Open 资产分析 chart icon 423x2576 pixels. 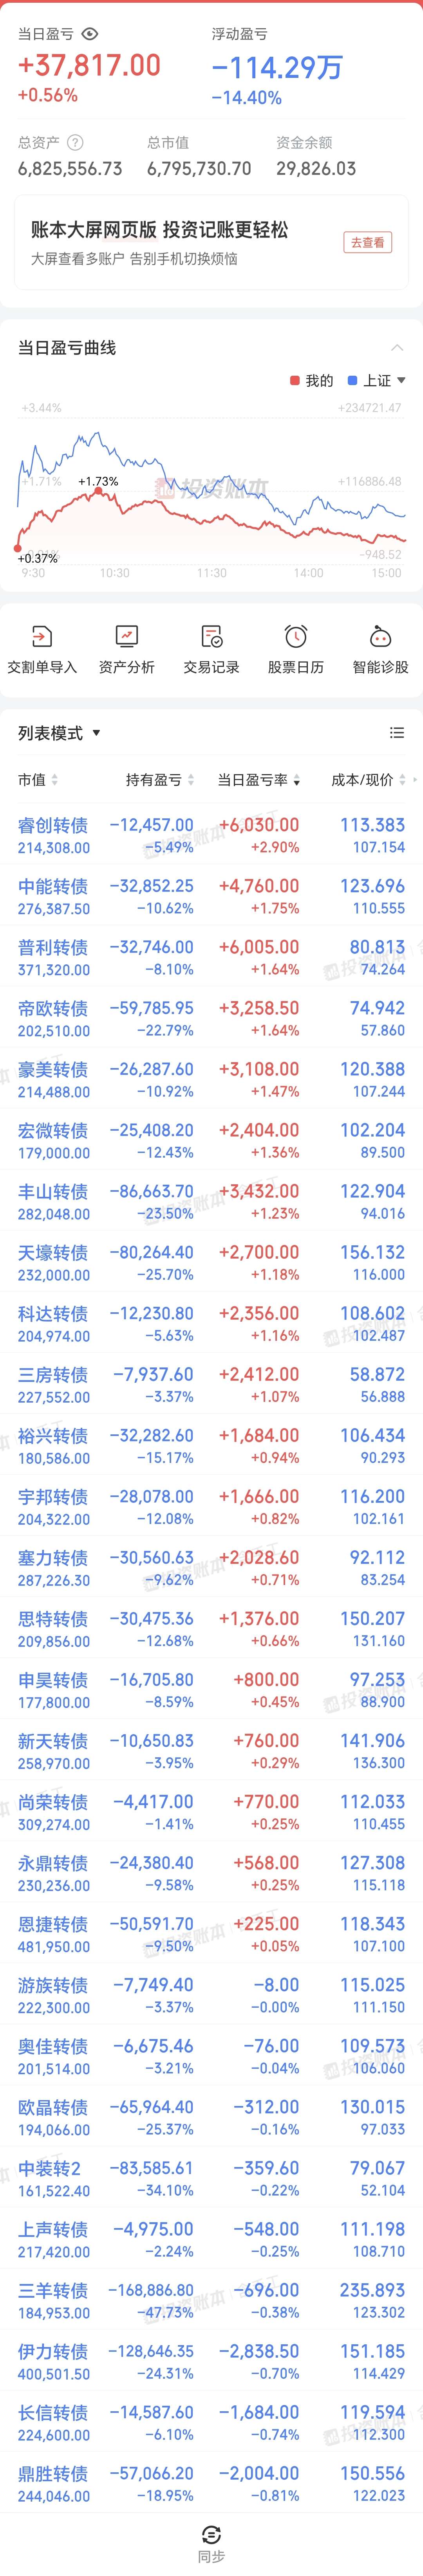(x=127, y=636)
